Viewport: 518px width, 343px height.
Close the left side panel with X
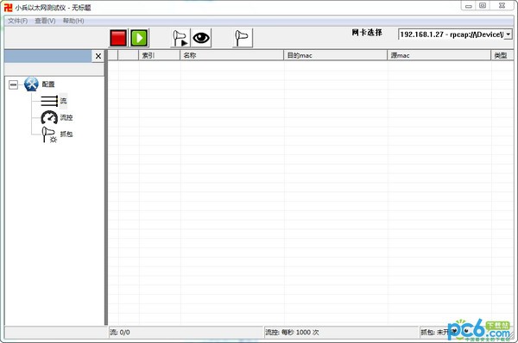click(98, 56)
